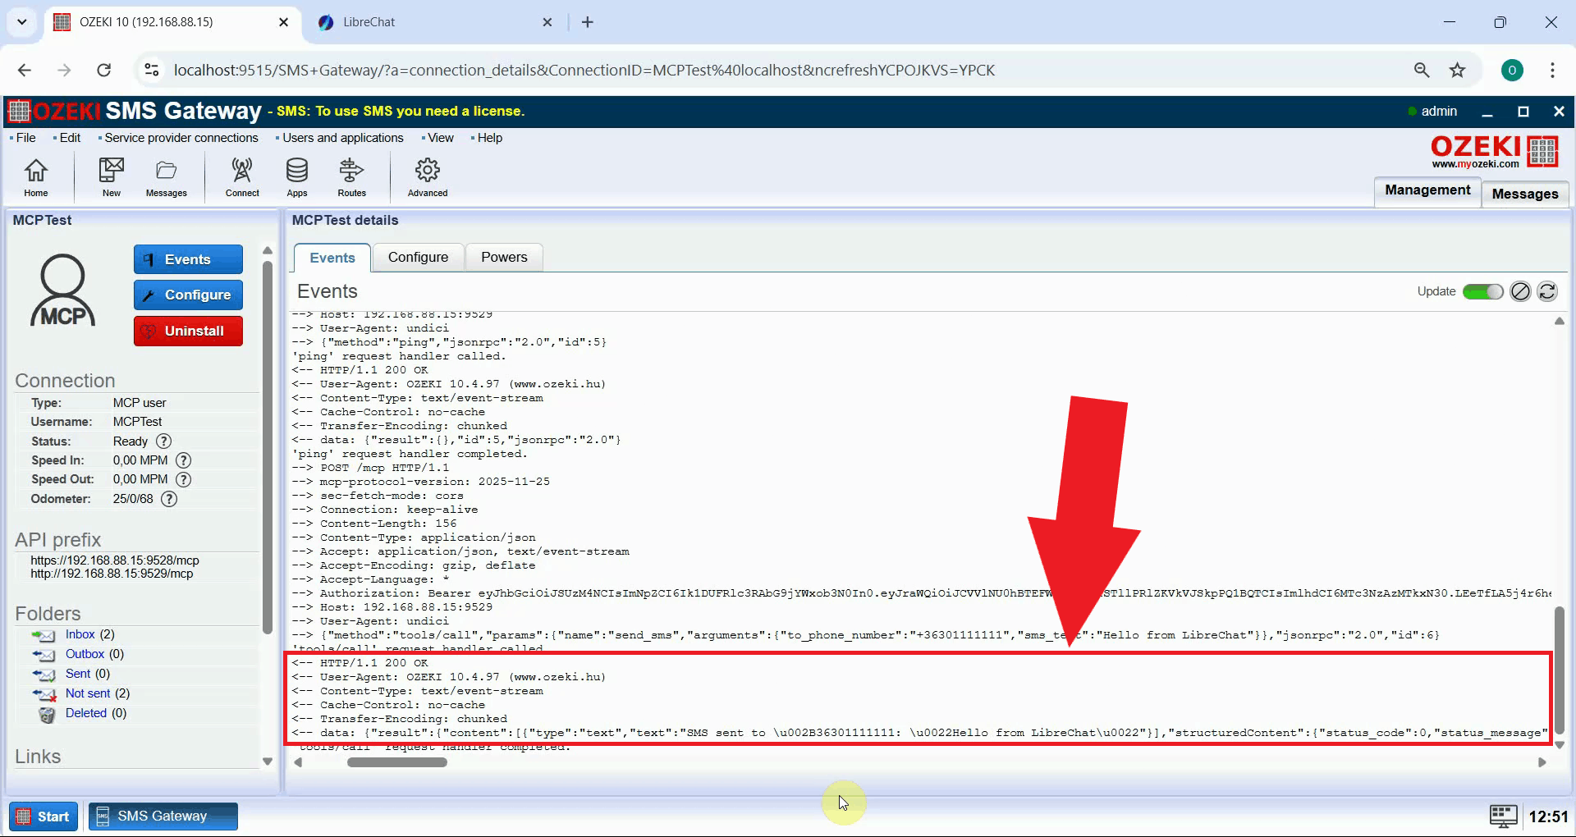Bookmark this page with the star icon
The image size is (1576, 837).
[1457, 70]
